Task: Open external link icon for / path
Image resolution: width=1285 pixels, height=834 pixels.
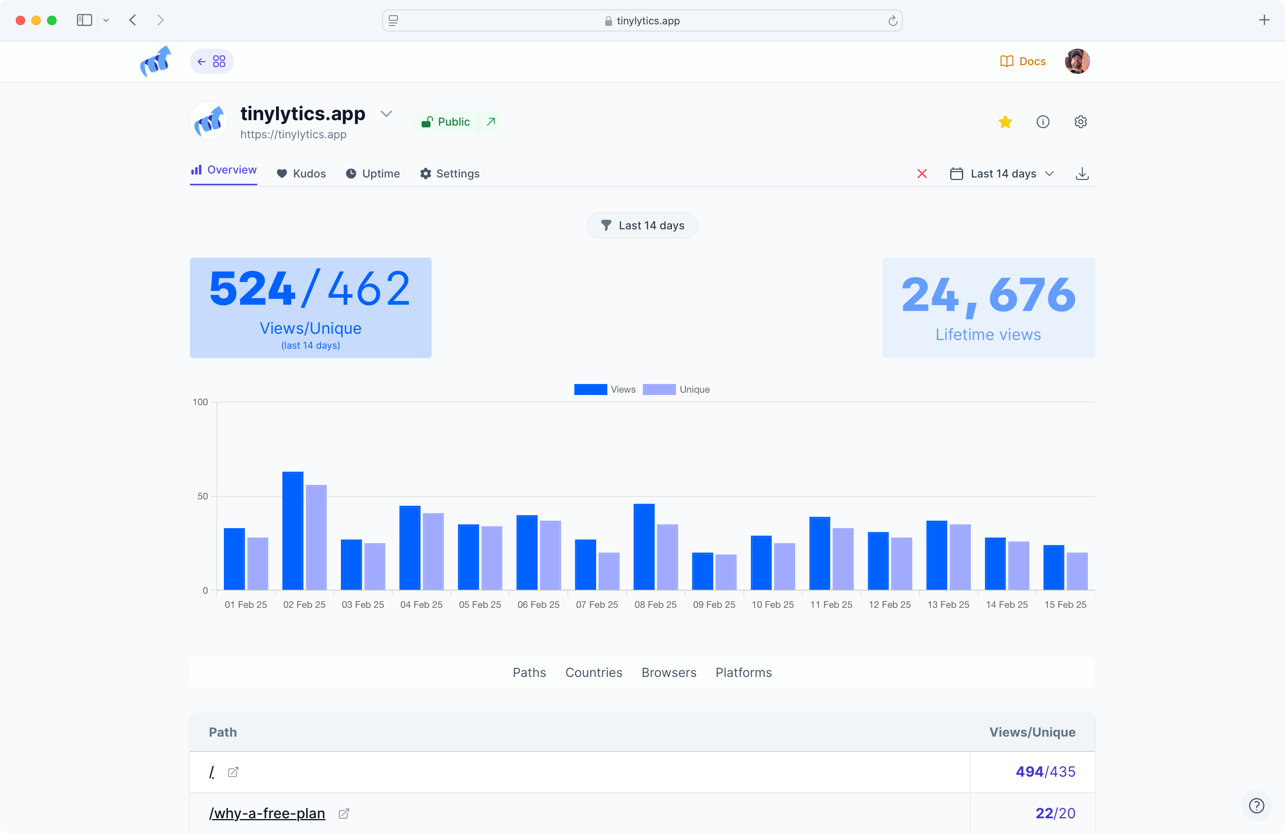Action: (233, 772)
